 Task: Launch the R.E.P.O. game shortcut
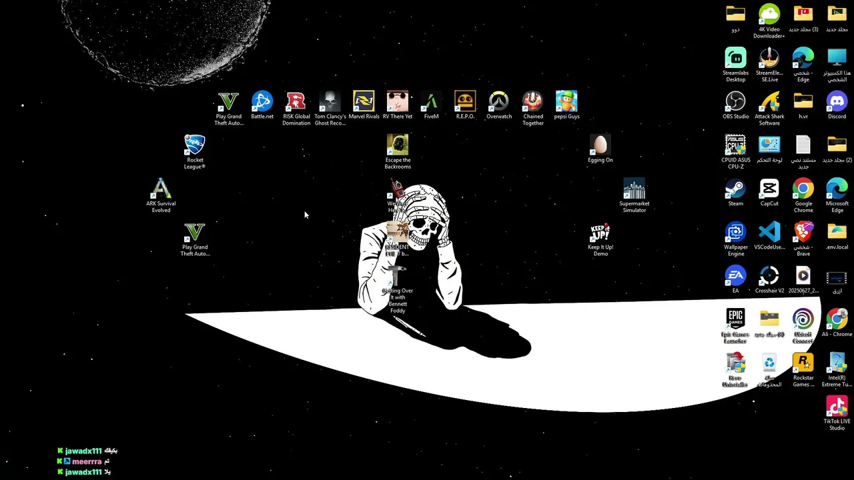(x=465, y=105)
